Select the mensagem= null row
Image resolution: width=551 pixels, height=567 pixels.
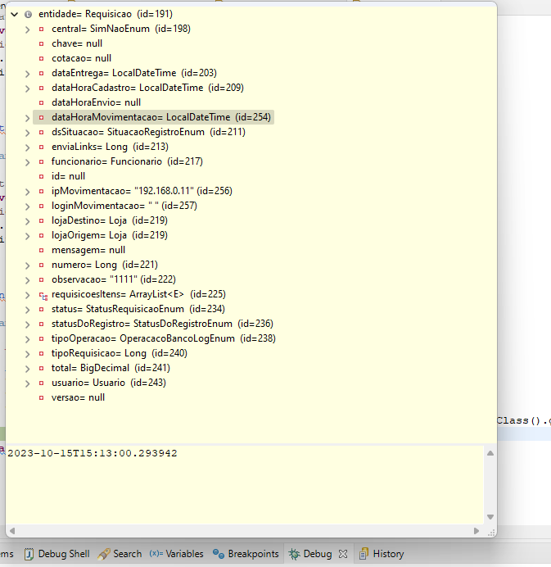coord(88,250)
